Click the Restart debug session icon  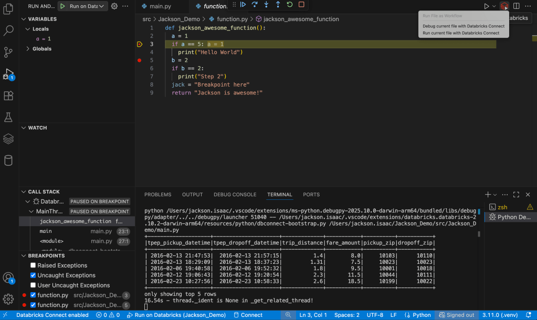(289, 5)
